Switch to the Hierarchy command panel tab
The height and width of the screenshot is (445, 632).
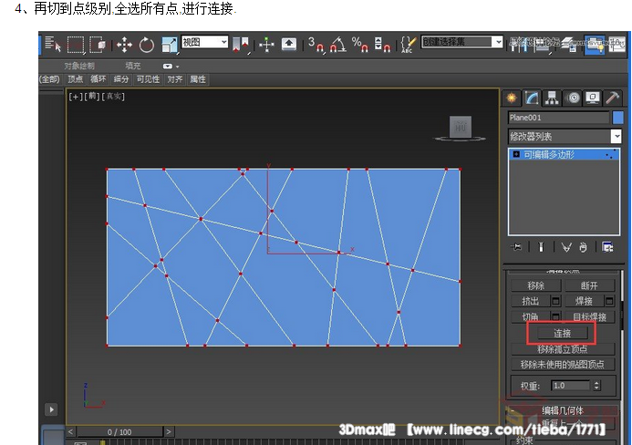tap(552, 98)
